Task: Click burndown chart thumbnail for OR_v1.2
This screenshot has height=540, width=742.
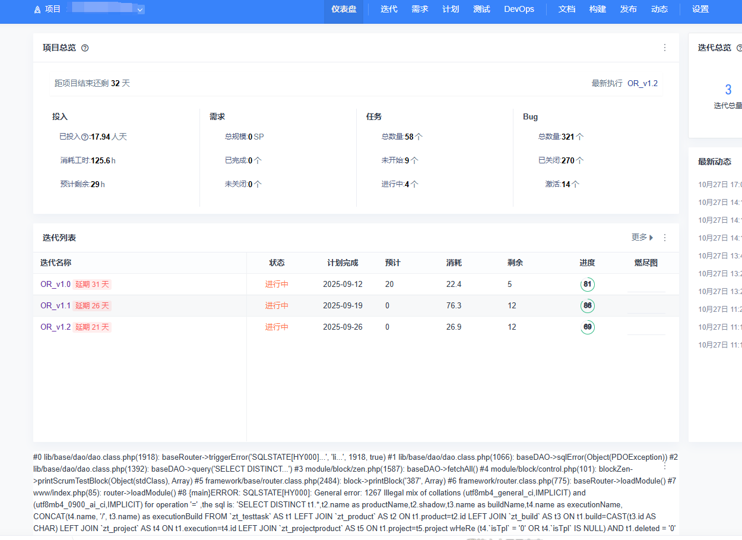Action: tap(646, 327)
